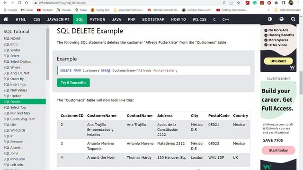Open SQL Order By in sidebar
Image resolution: width=303 pixels, height=170 pixels.
(14, 79)
